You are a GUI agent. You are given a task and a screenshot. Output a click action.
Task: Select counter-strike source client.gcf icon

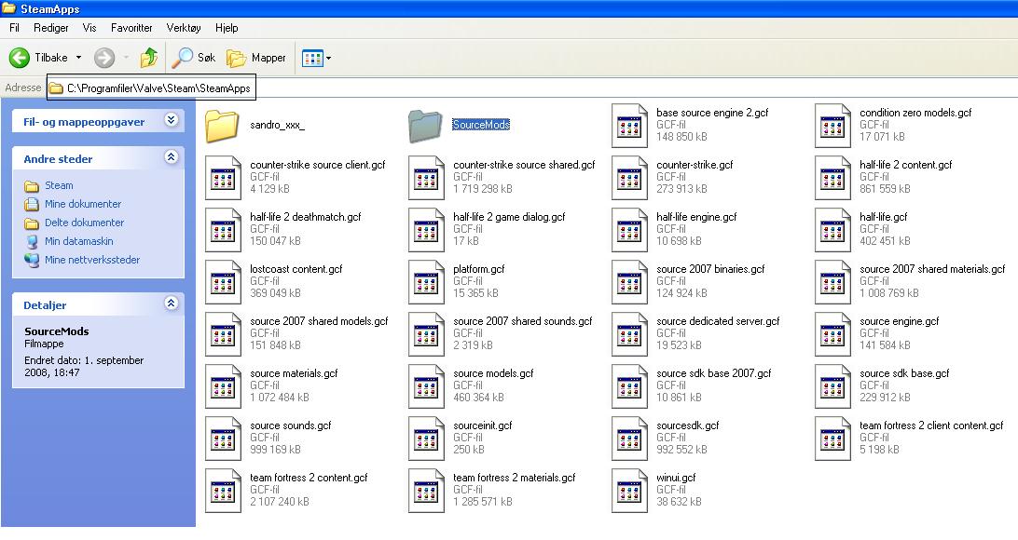pos(223,178)
